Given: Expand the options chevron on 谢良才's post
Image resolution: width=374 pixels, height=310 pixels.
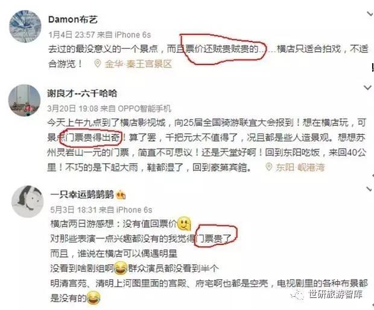Looking at the screenshot, I should [367, 88].
